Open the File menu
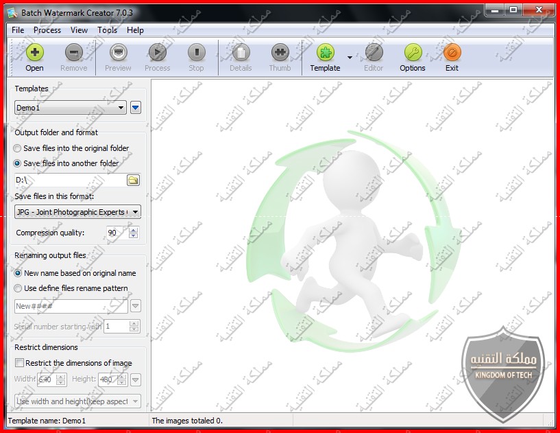Screen dimensions: 560x433 [18, 30]
